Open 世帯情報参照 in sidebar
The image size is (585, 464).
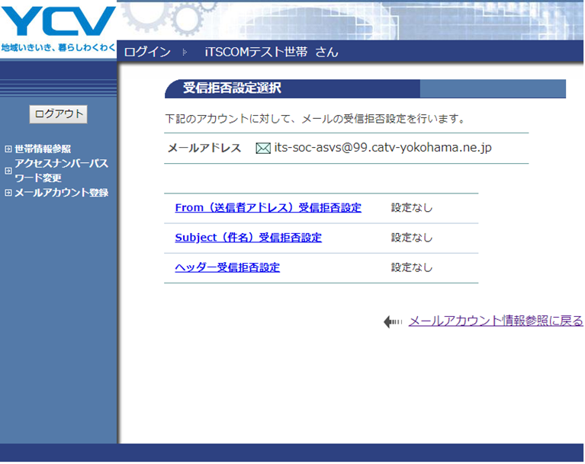tap(43, 149)
